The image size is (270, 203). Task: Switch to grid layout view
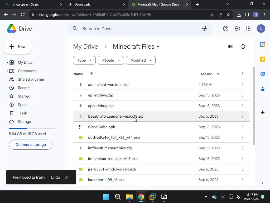click(x=230, y=47)
